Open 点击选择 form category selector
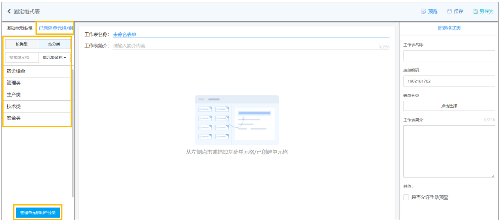The height and width of the screenshot is (223, 501). point(449,106)
